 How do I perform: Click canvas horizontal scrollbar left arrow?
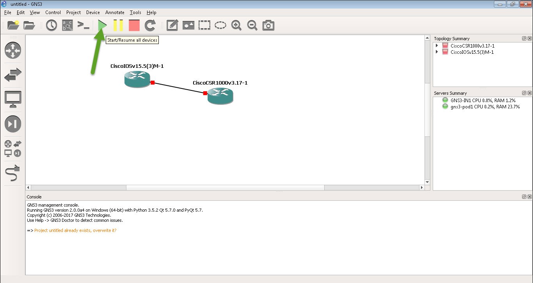pyautogui.click(x=28, y=187)
